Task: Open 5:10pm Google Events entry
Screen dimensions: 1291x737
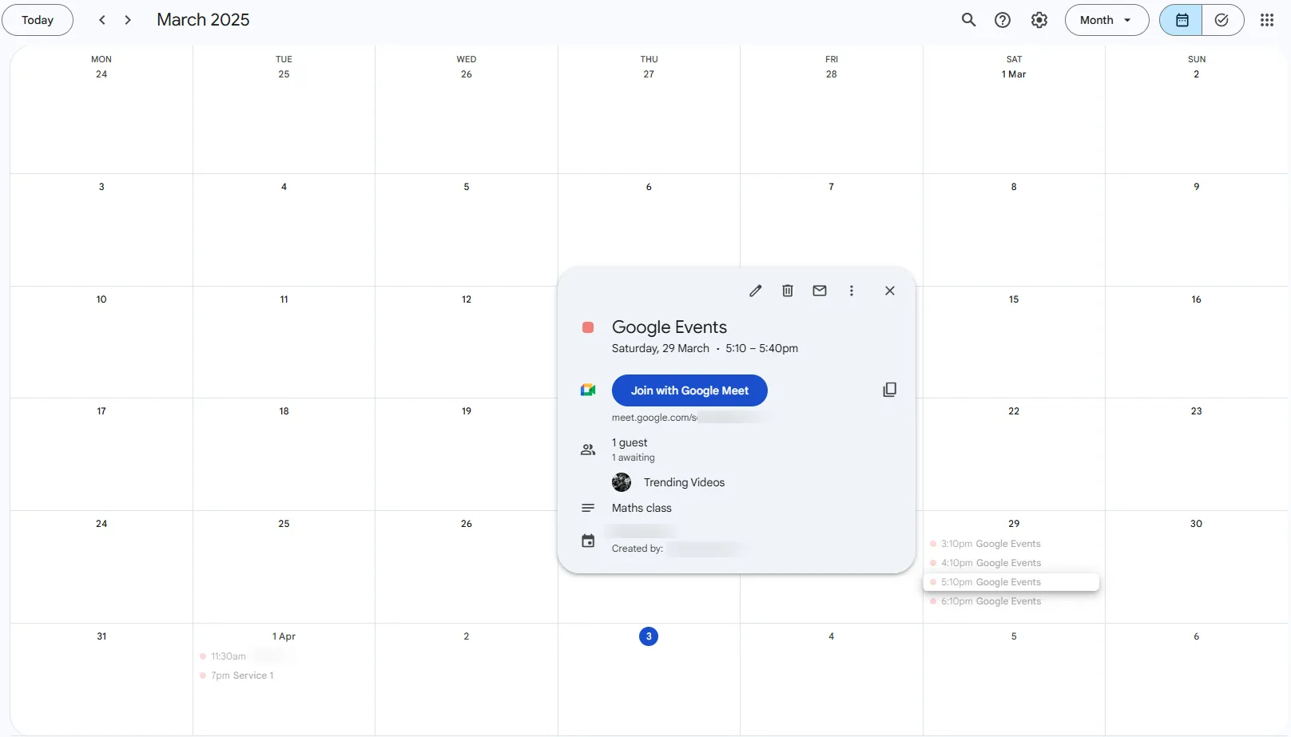Action: pos(1011,582)
